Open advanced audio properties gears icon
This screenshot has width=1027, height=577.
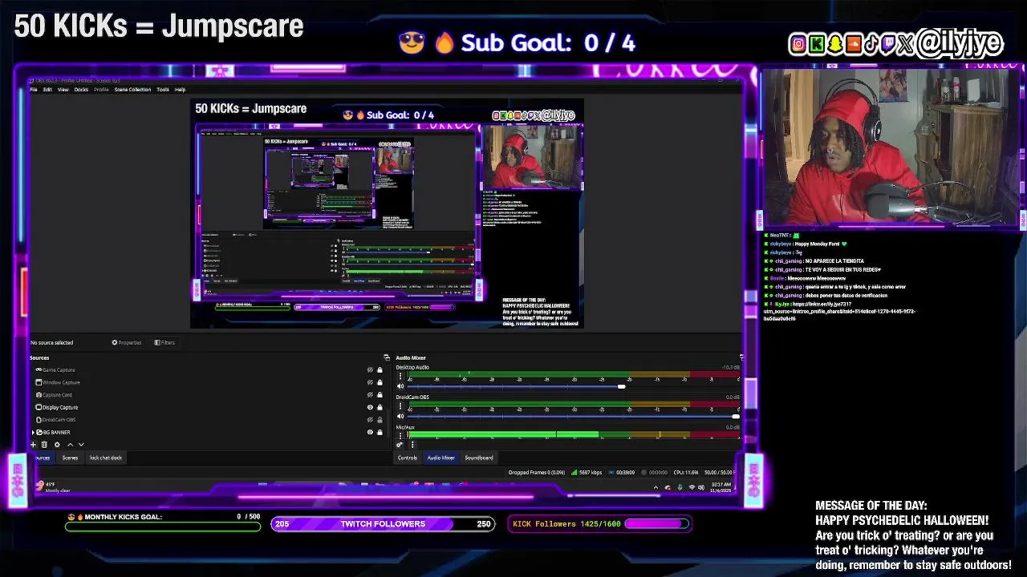(400, 445)
